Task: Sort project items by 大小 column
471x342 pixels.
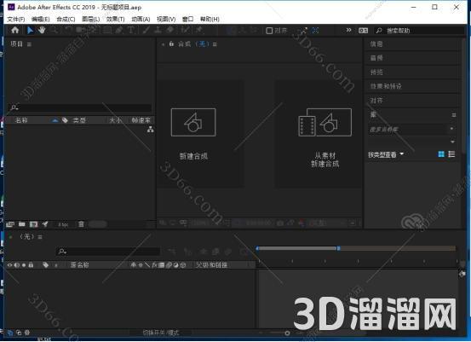Action: pos(116,120)
